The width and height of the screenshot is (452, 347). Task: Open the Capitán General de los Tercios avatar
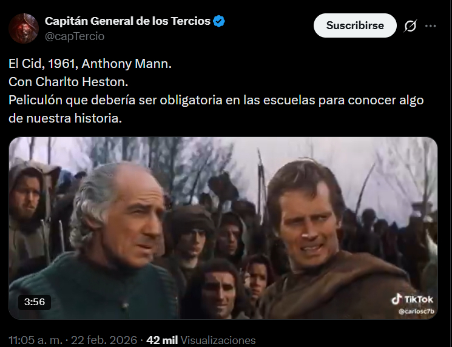point(24,29)
